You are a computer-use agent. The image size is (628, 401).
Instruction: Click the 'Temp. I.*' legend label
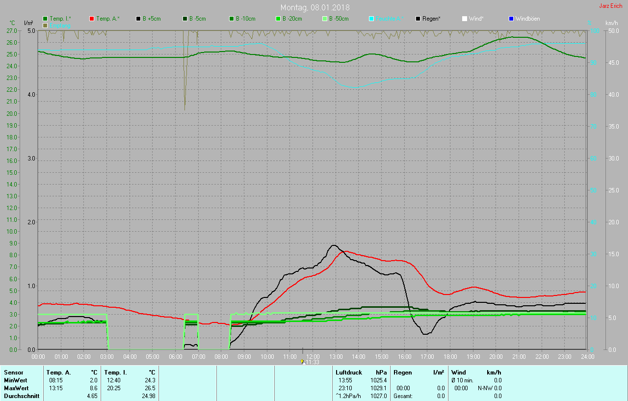pyautogui.click(x=60, y=19)
